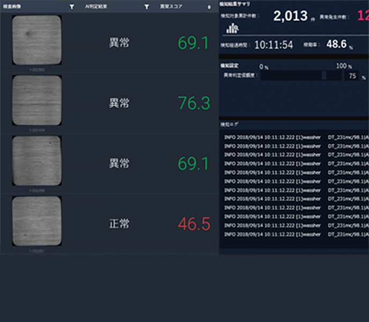Open filter for 検査画像 column
Image resolution: width=369 pixels, height=322 pixels.
click(72, 7)
